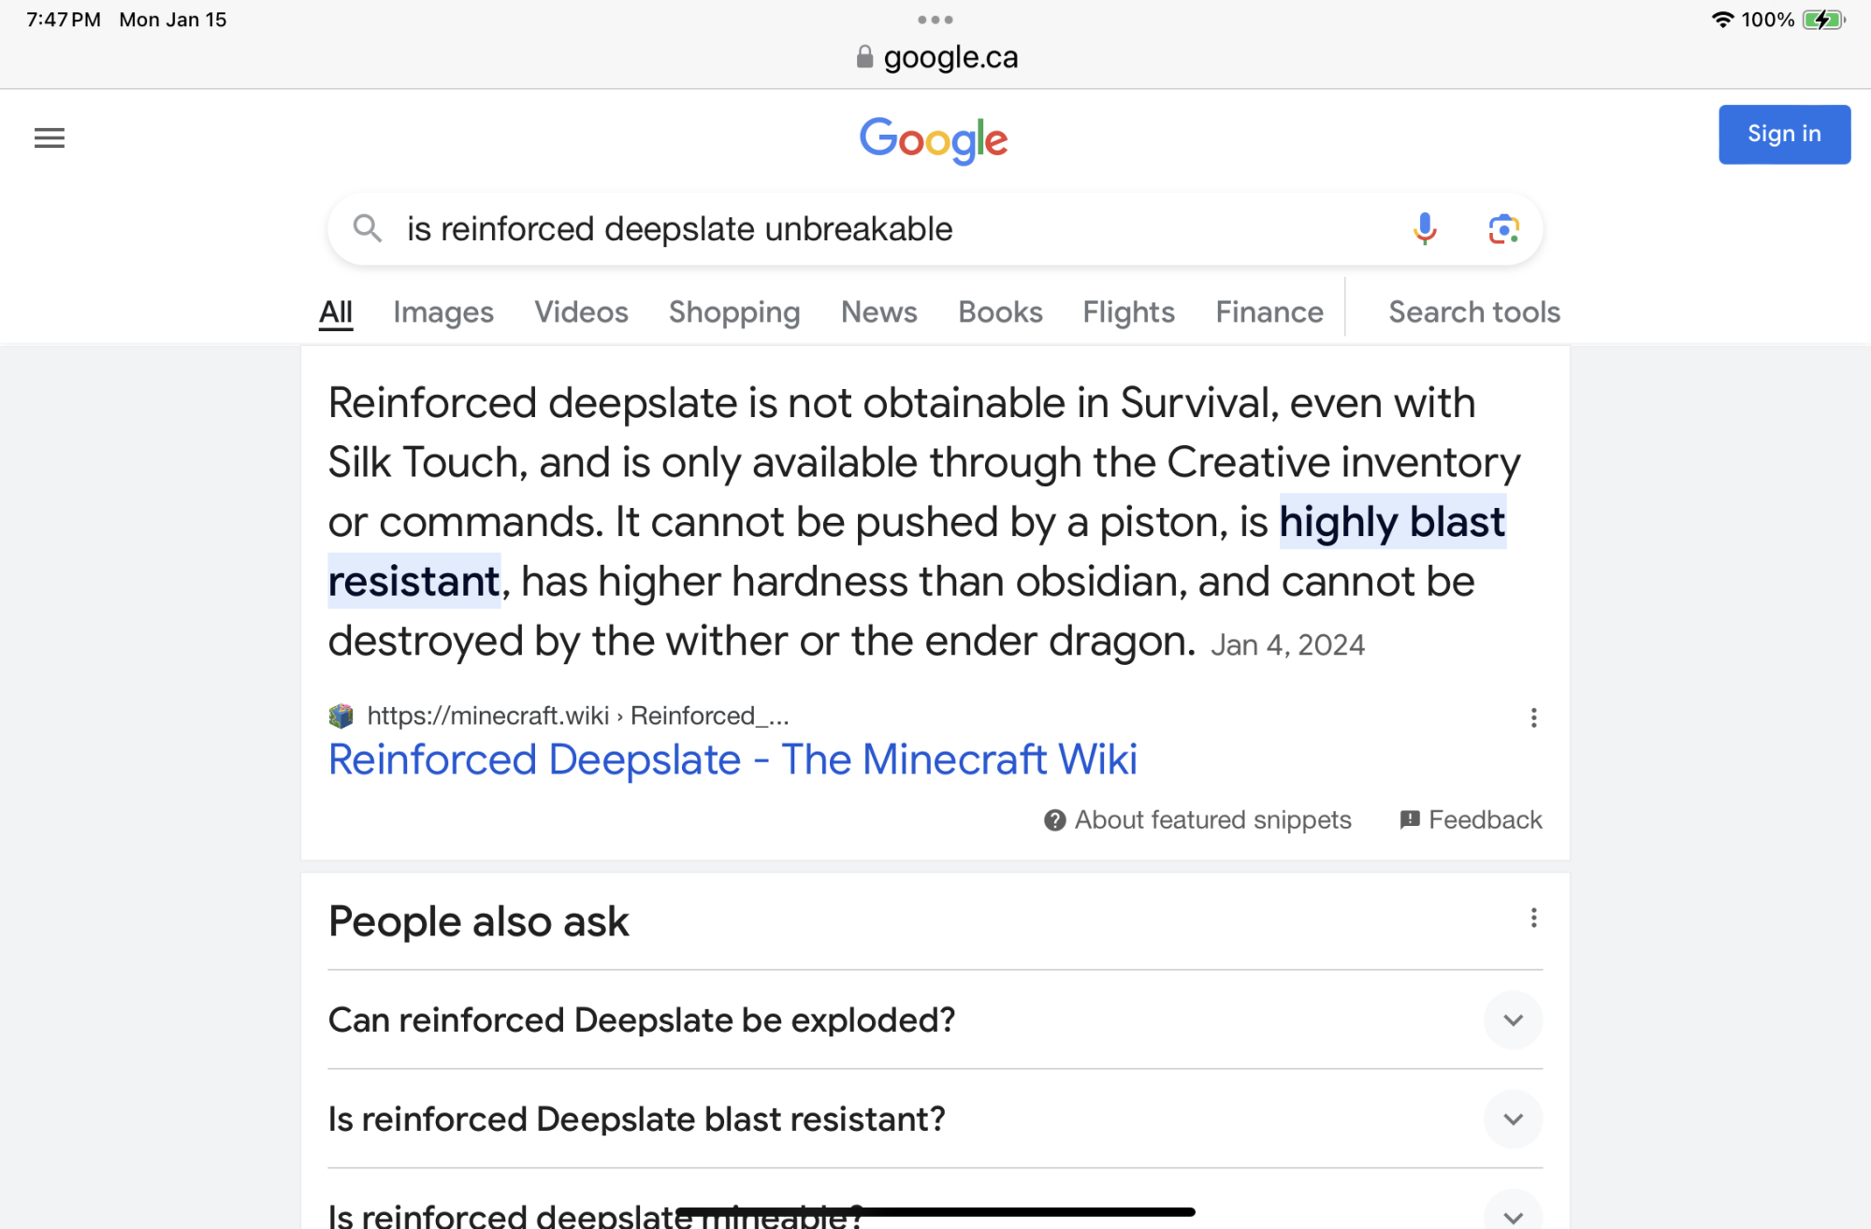Open Search tools
The image size is (1871, 1229).
click(1474, 311)
